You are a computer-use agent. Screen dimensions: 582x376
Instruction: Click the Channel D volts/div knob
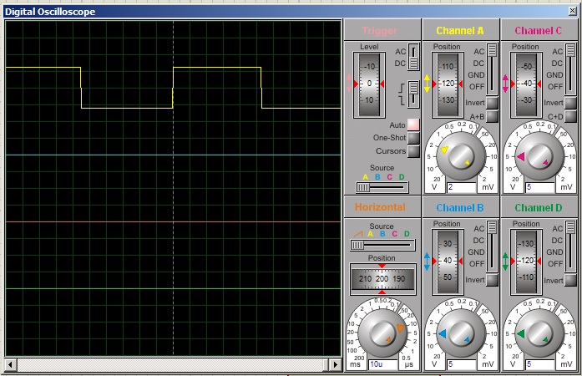539,333
